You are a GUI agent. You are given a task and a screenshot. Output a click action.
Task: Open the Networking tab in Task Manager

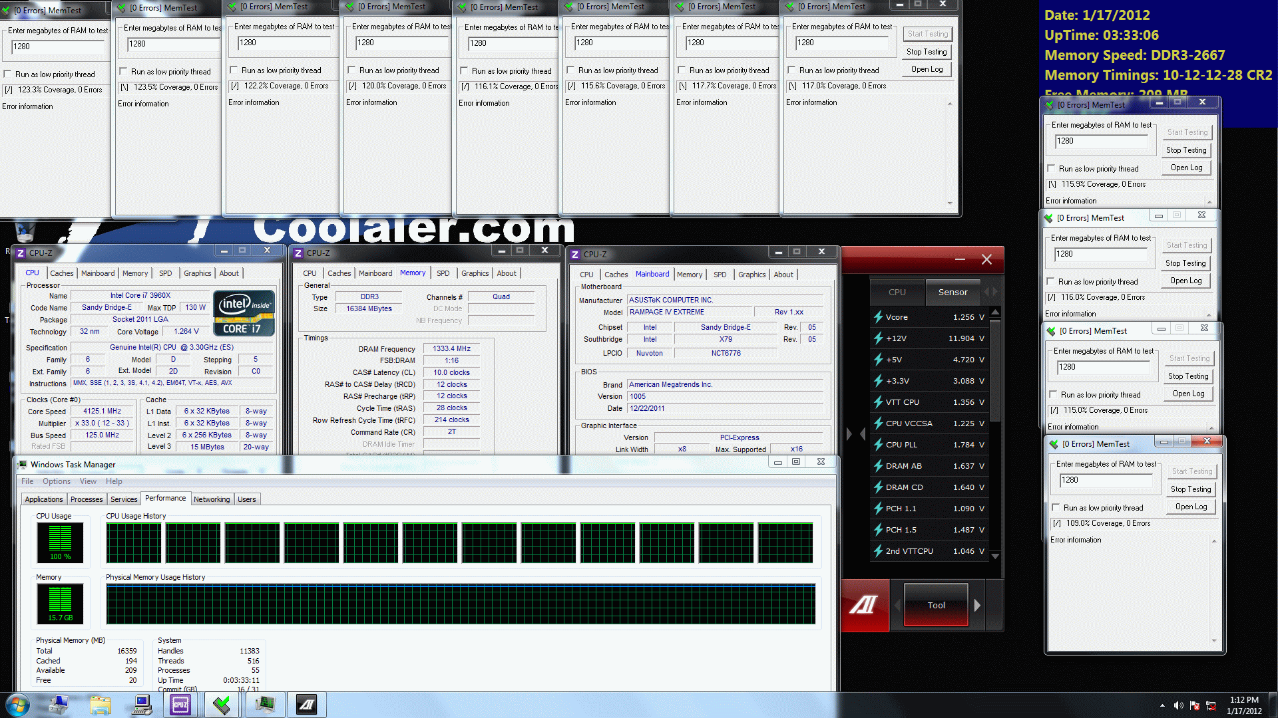click(x=212, y=499)
